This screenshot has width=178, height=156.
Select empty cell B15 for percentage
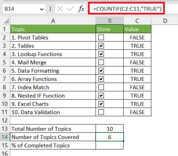point(109,145)
